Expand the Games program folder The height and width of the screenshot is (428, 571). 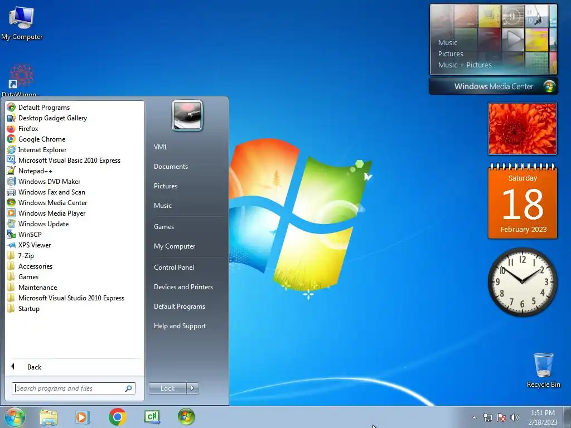pos(23,276)
